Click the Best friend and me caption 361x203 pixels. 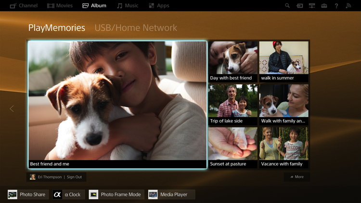pos(50,164)
